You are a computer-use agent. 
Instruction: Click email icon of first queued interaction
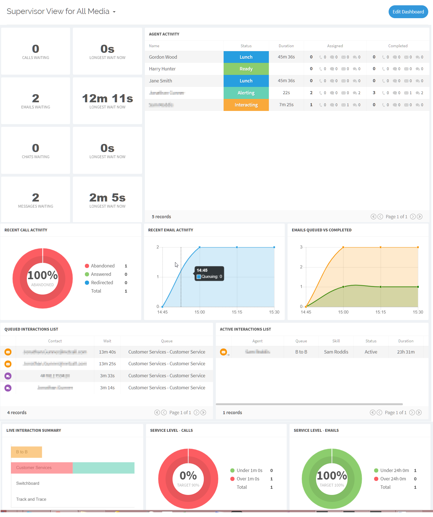8,352
